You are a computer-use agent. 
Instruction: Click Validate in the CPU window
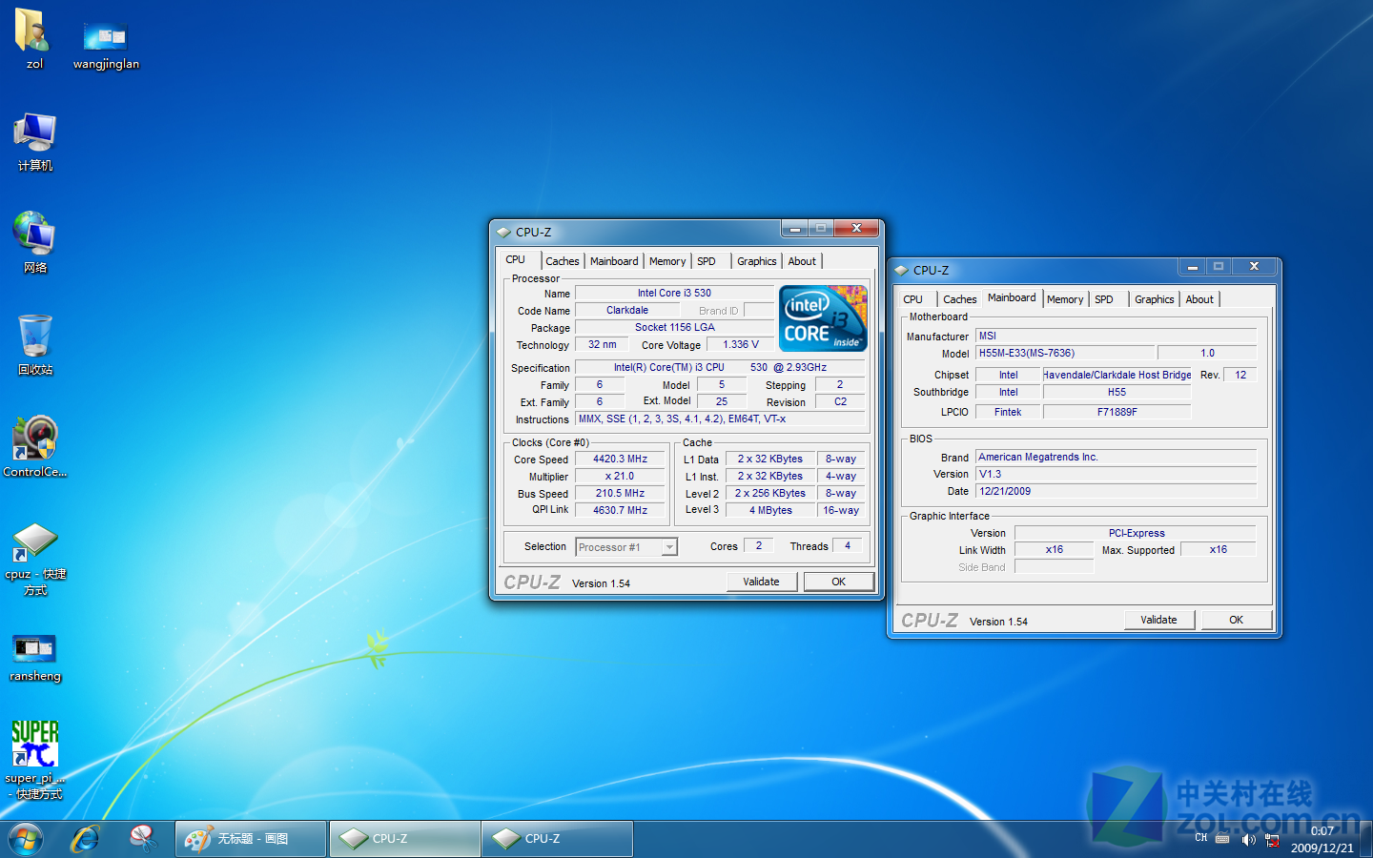761,582
